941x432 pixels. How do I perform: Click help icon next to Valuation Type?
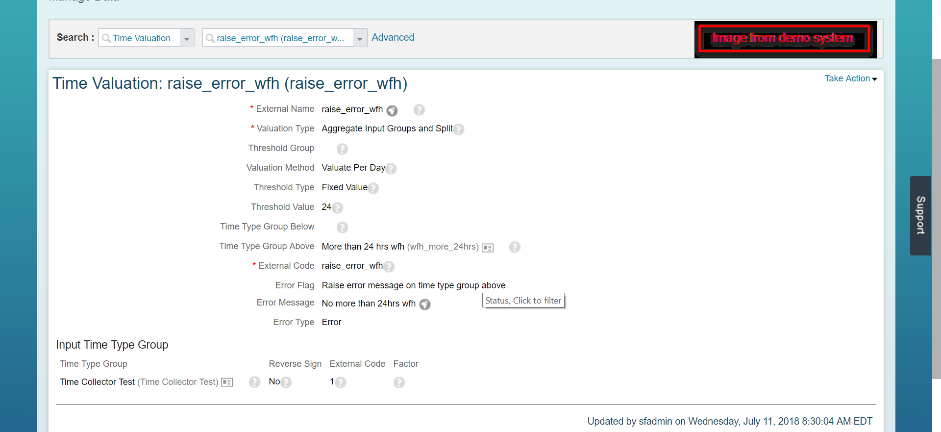click(x=459, y=129)
